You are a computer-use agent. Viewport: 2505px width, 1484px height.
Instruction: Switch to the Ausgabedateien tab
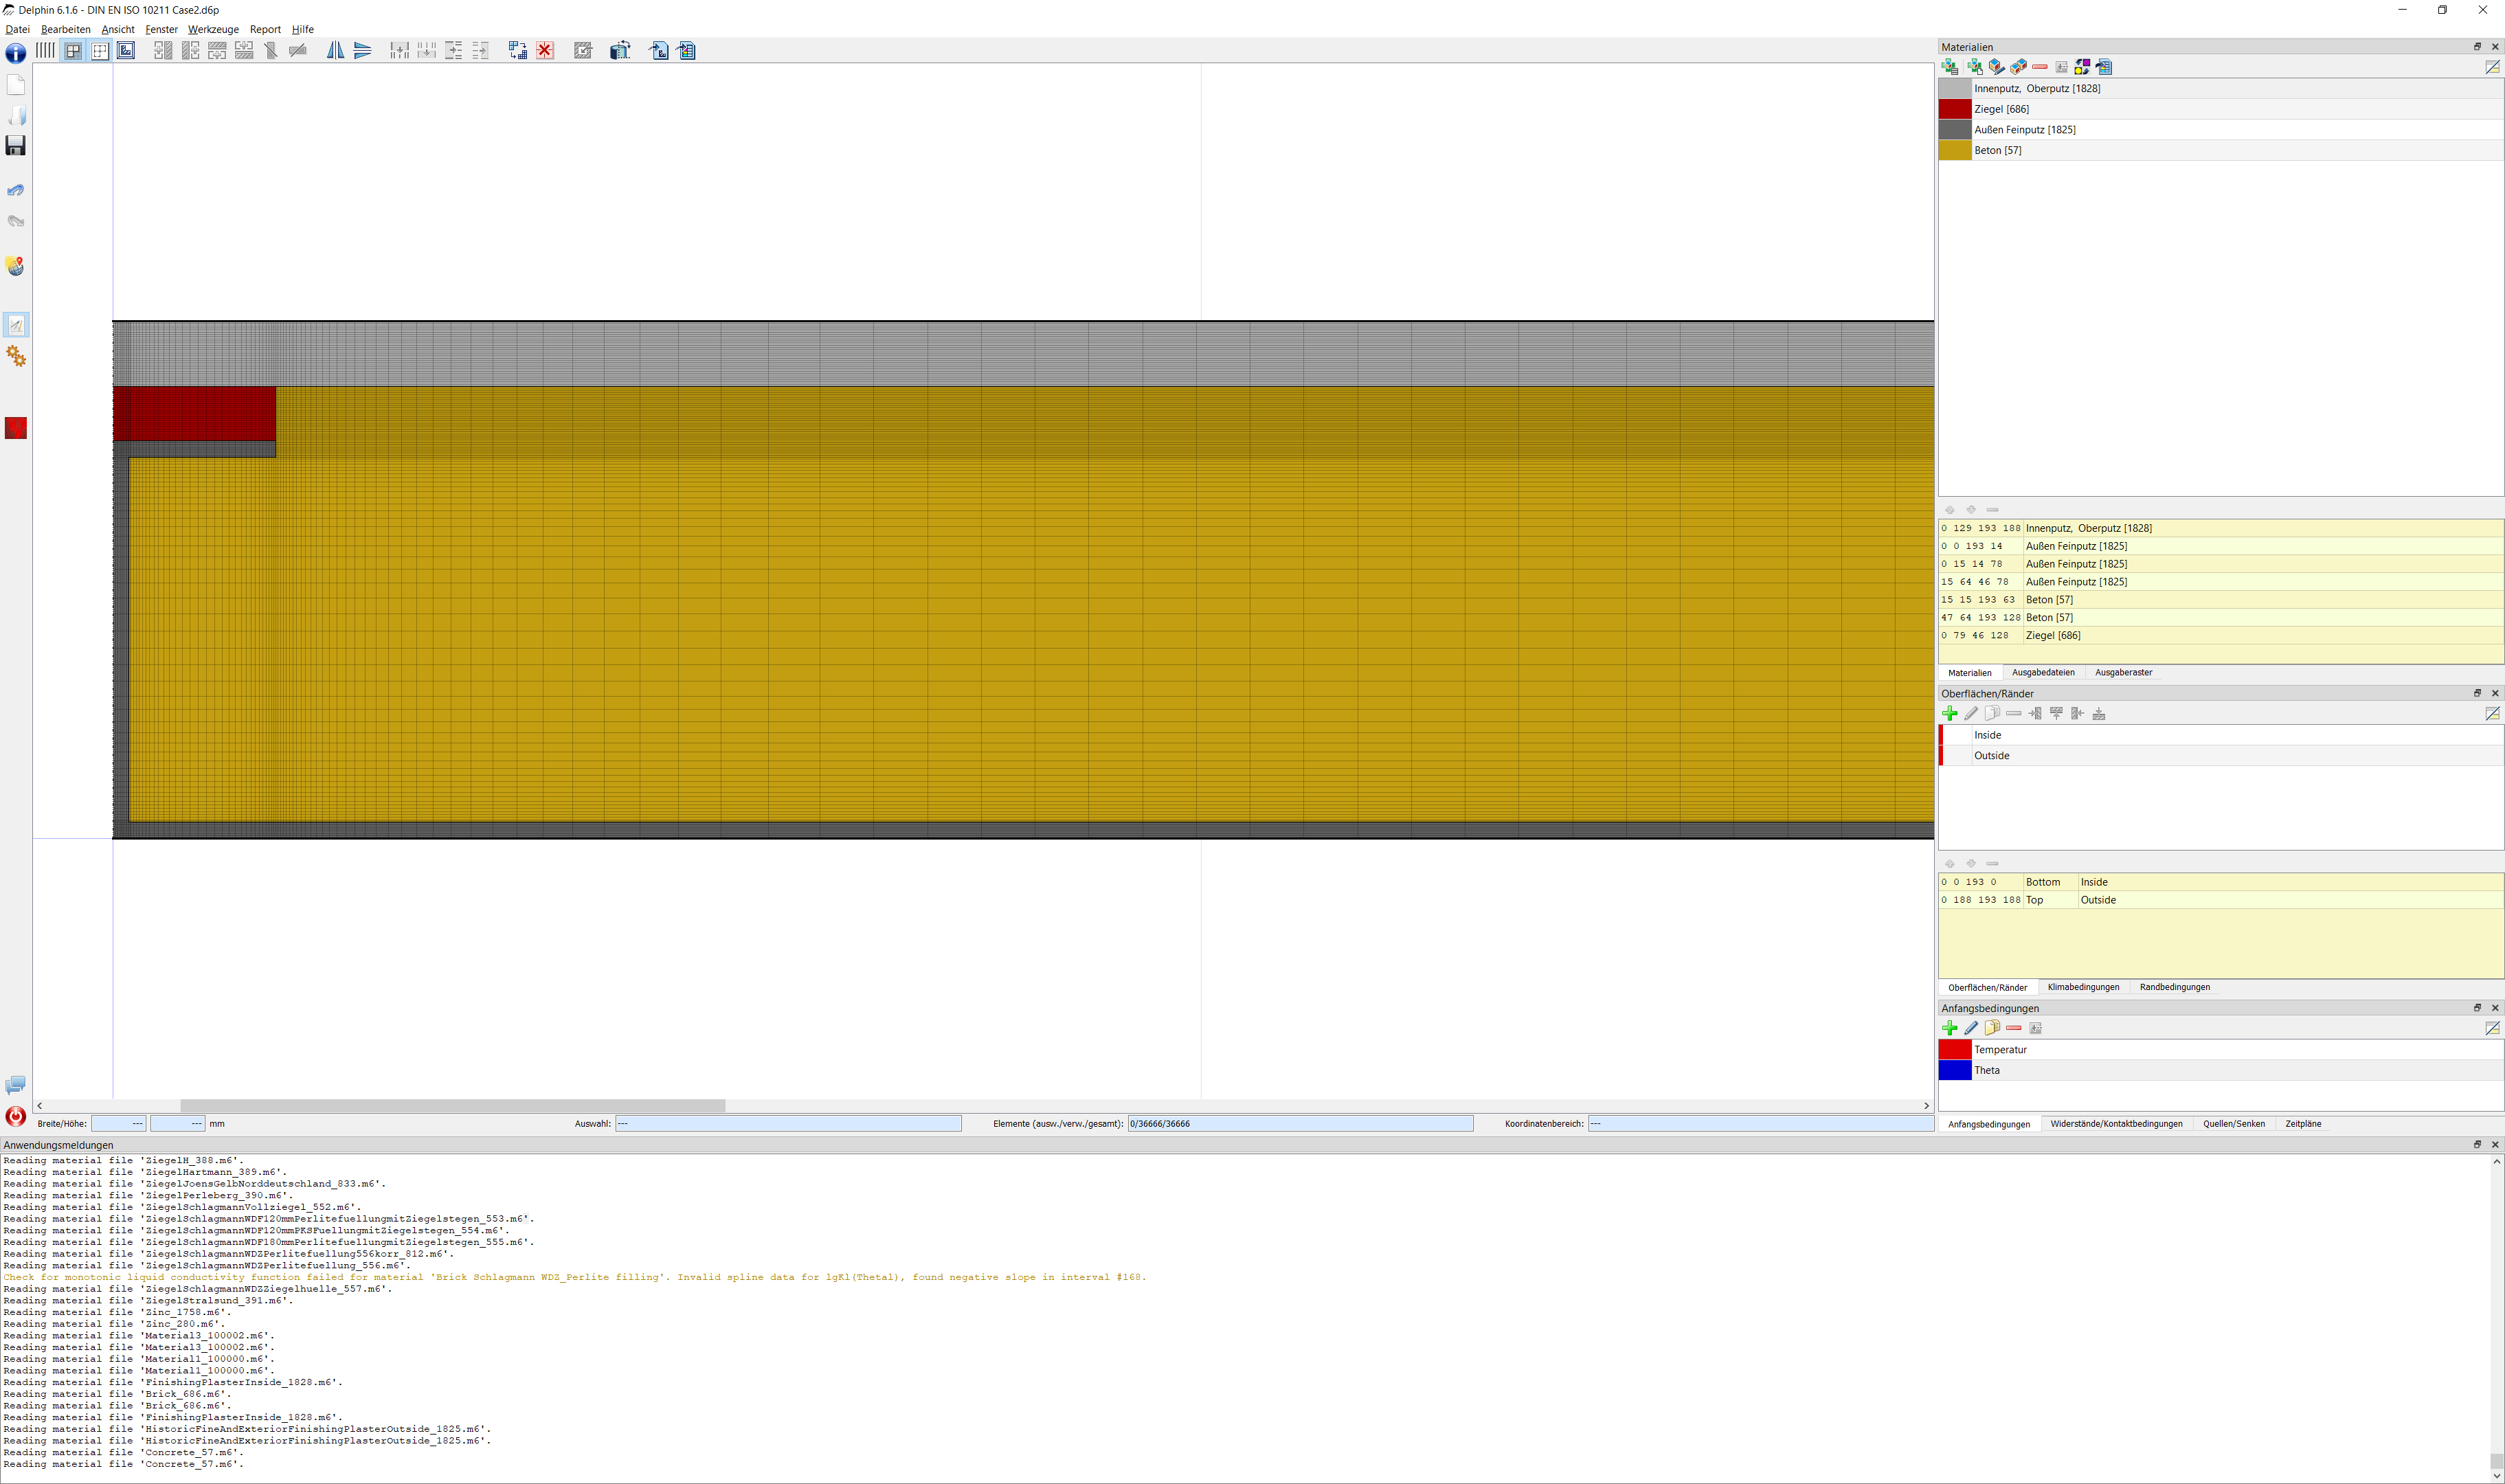[x=2043, y=673]
